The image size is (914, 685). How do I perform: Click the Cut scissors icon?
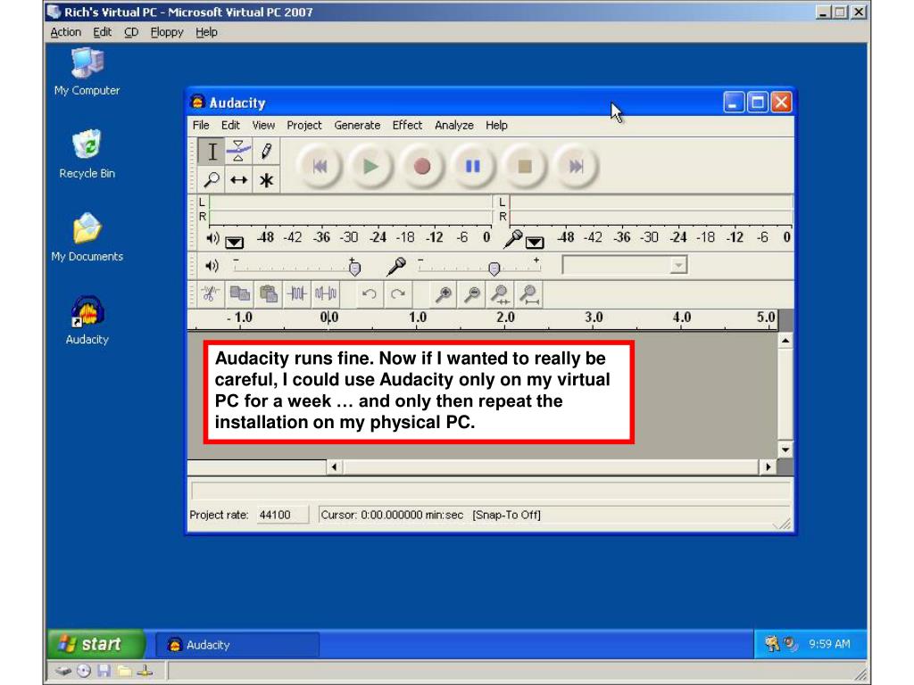click(210, 293)
